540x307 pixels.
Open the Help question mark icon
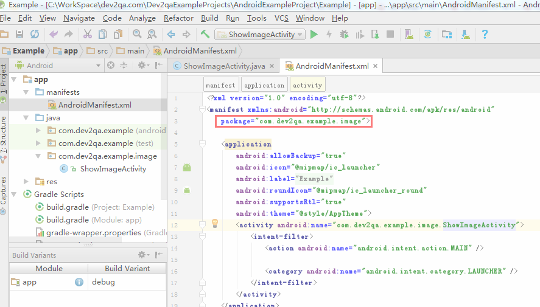[x=484, y=35]
